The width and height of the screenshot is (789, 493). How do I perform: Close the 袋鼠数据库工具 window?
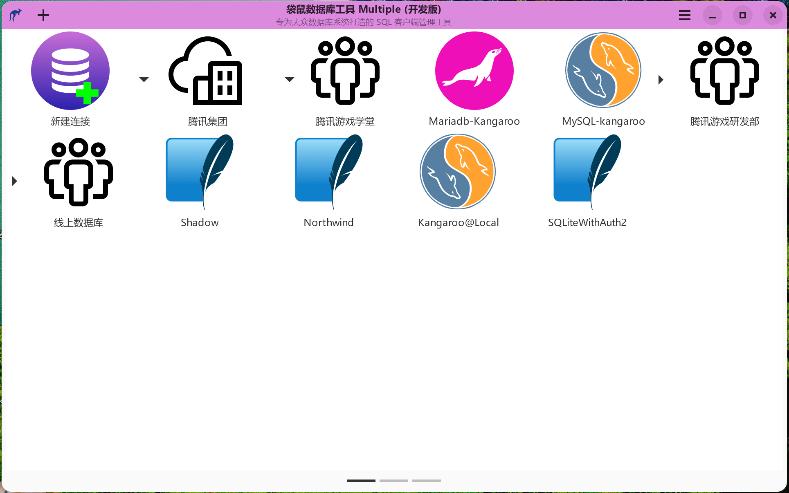[x=773, y=16]
